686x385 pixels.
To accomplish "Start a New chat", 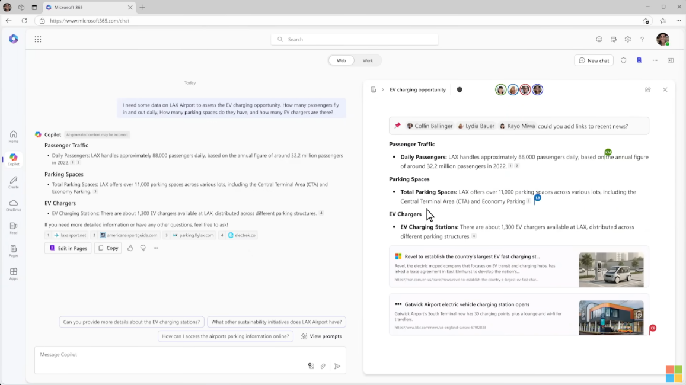I will (x=594, y=60).
